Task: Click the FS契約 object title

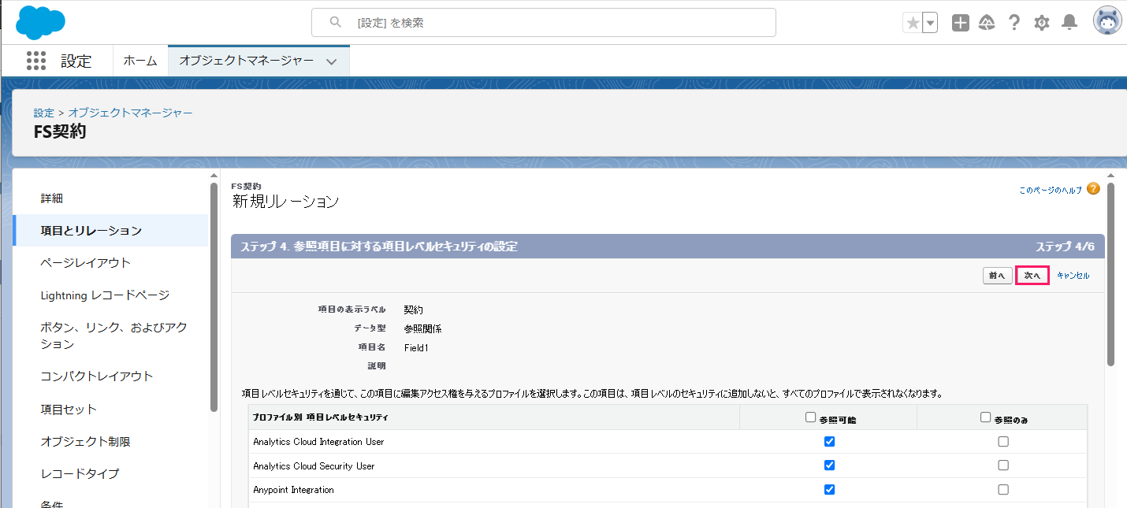Action: point(60,132)
